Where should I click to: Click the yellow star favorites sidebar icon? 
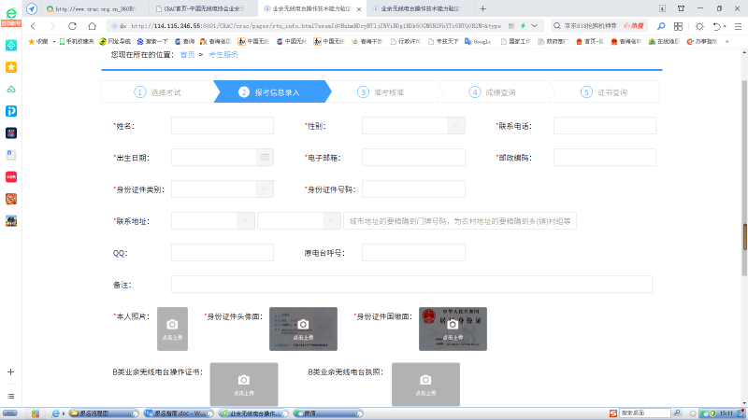(x=11, y=67)
